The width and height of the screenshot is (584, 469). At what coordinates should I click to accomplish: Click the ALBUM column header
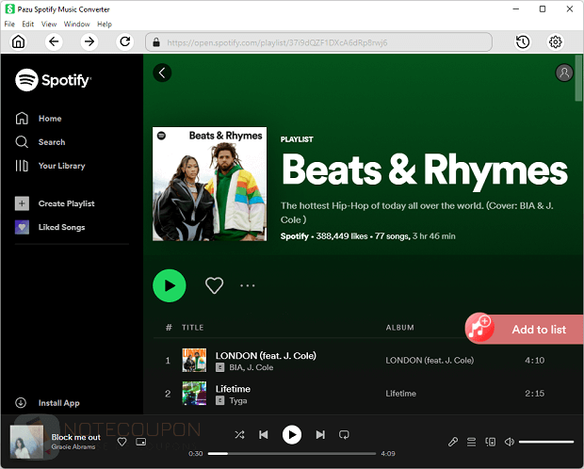click(399, 328)
